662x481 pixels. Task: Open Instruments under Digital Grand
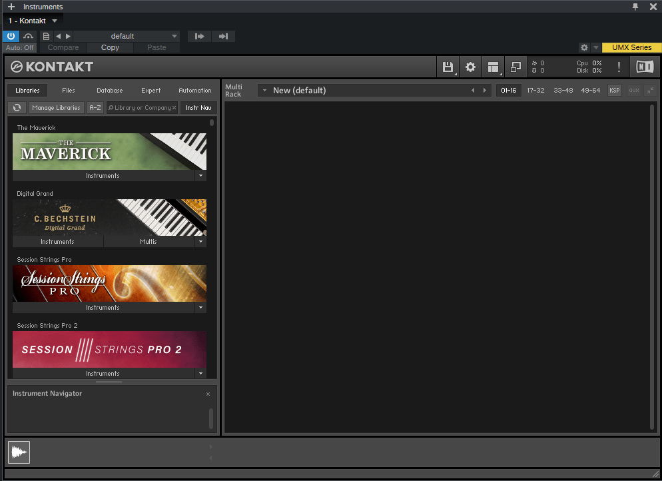pyautogui.click(x=57, y=242)
